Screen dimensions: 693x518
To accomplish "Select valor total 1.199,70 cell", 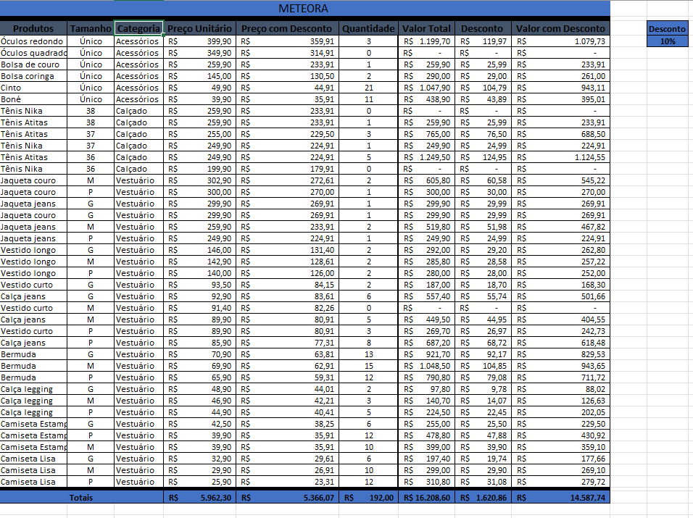I will click(426, 41).
